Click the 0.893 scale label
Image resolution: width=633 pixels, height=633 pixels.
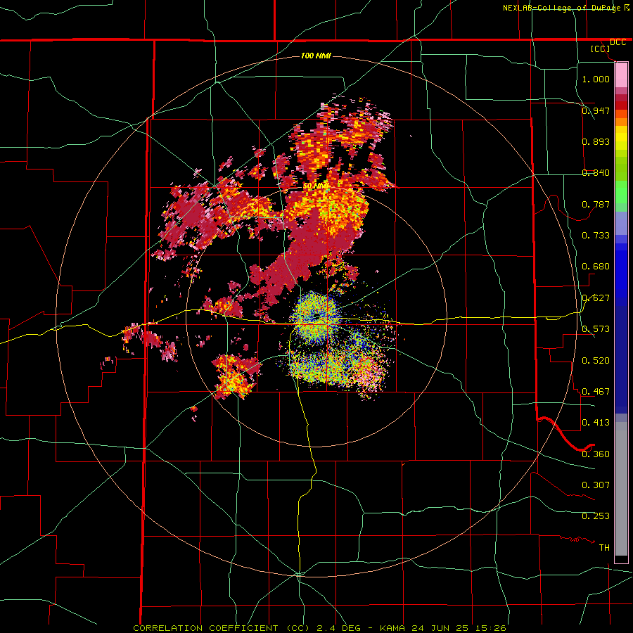[x=596, y=141]
